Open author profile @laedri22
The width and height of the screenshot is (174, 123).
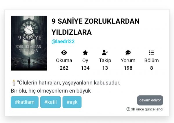point(63,41)
